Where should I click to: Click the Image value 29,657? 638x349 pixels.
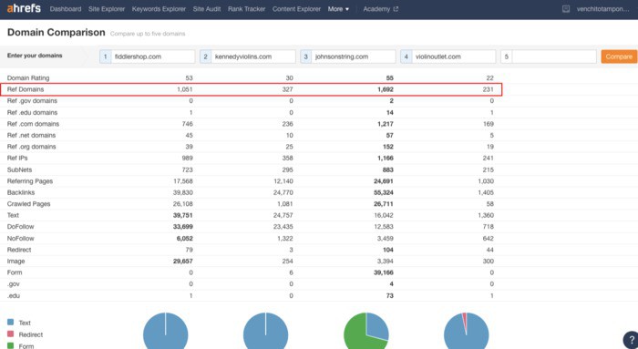point(183,262)
